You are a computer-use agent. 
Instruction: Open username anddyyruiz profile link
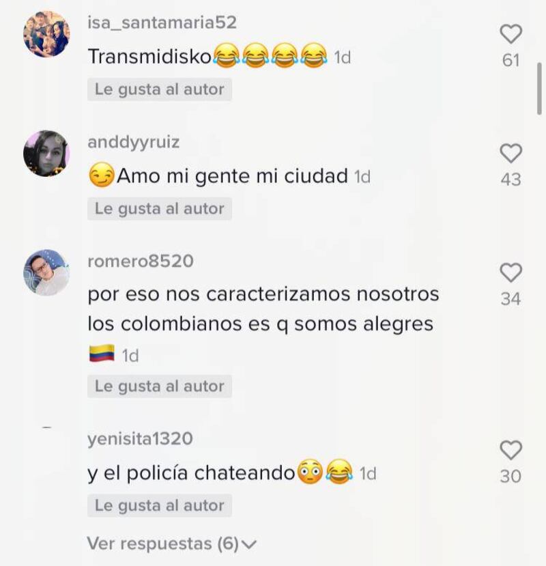134,142
